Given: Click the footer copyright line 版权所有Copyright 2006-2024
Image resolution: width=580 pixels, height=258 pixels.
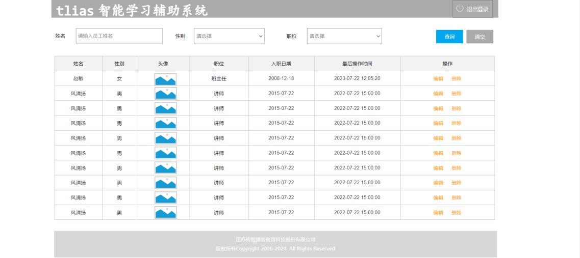Looking at the screenshot, I should tap(251, 248).
